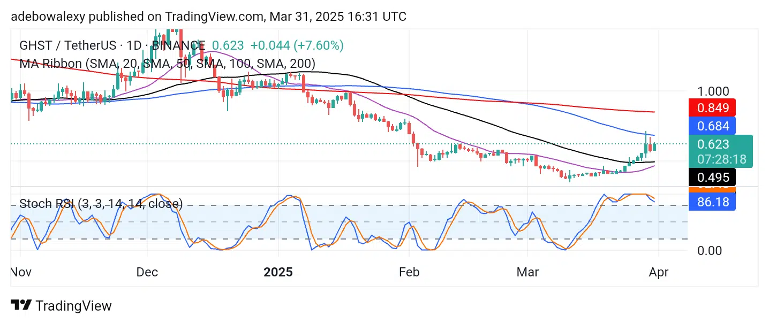This screenshot has height=324, width=769.
Task: Open the MA Ribbon indicator legend
Action: 167,63
